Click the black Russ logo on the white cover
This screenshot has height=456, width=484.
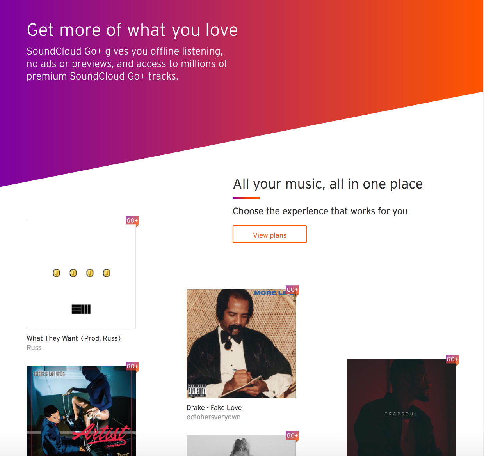tap(81, 309)
